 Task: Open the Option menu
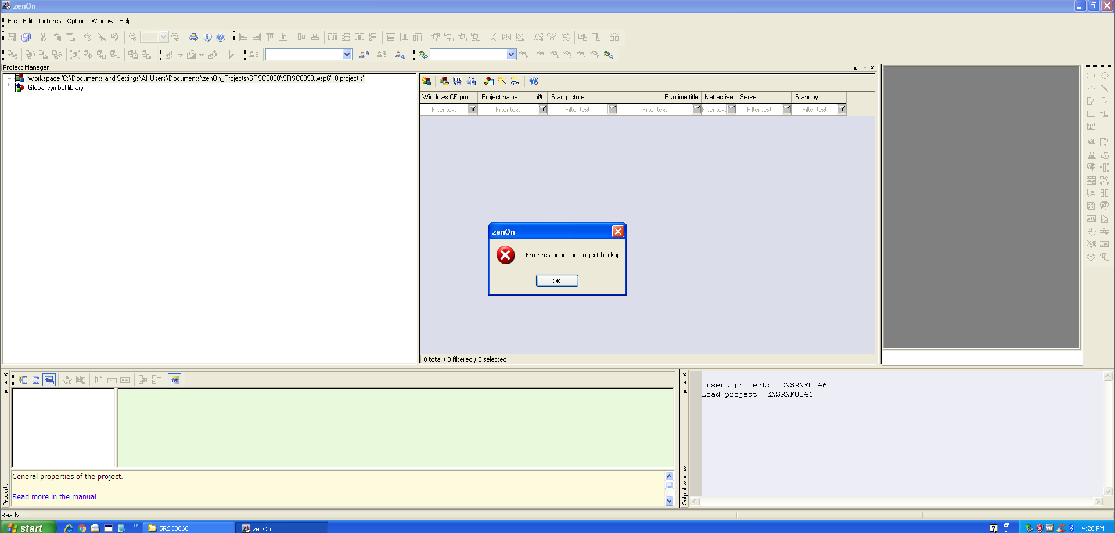[x=76, y=21]
